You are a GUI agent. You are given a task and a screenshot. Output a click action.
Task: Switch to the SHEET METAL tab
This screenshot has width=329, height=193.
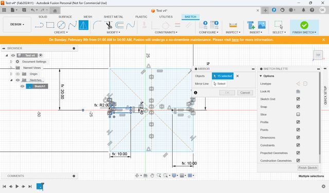pos(113,16)
